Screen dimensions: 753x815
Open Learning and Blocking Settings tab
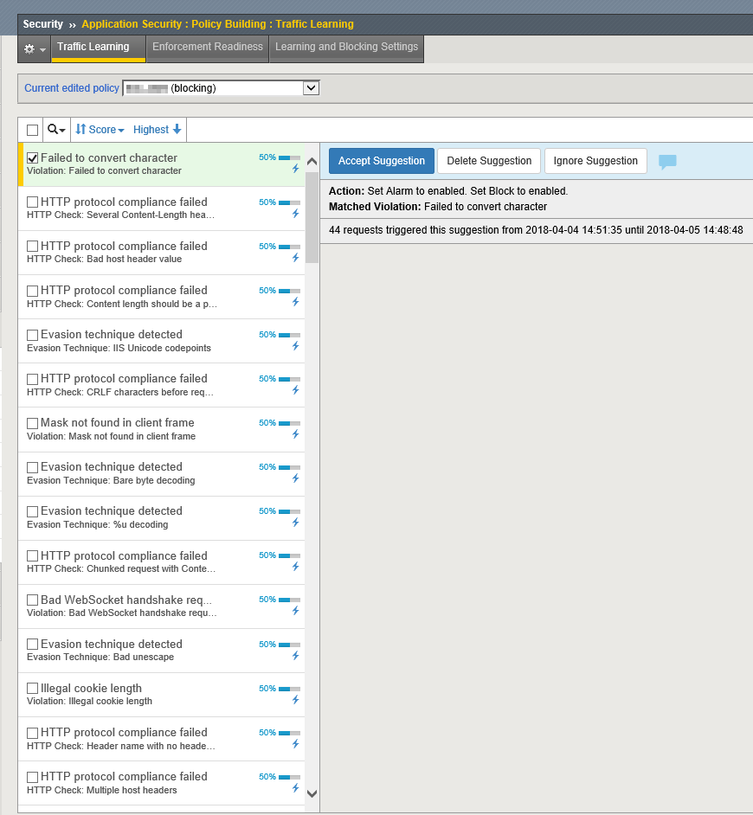pyautogui.click(x=346, y=48)
